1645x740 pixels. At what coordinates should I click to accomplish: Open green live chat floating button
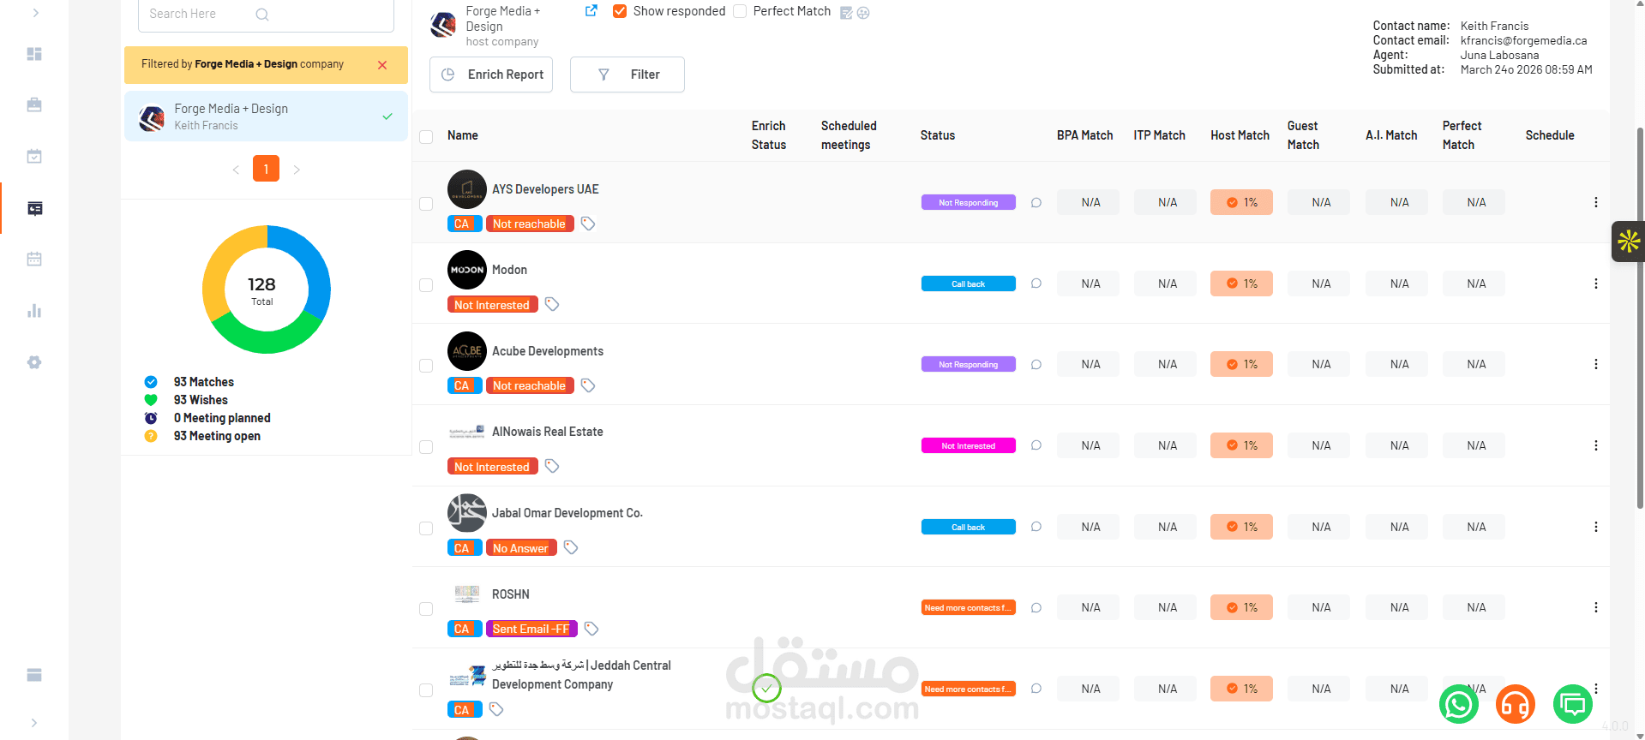coord(1573,705)
